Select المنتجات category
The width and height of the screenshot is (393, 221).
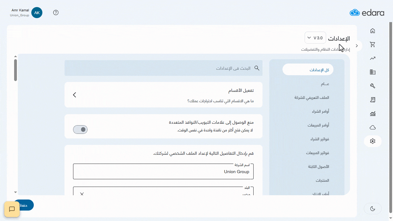pos(322,180)
